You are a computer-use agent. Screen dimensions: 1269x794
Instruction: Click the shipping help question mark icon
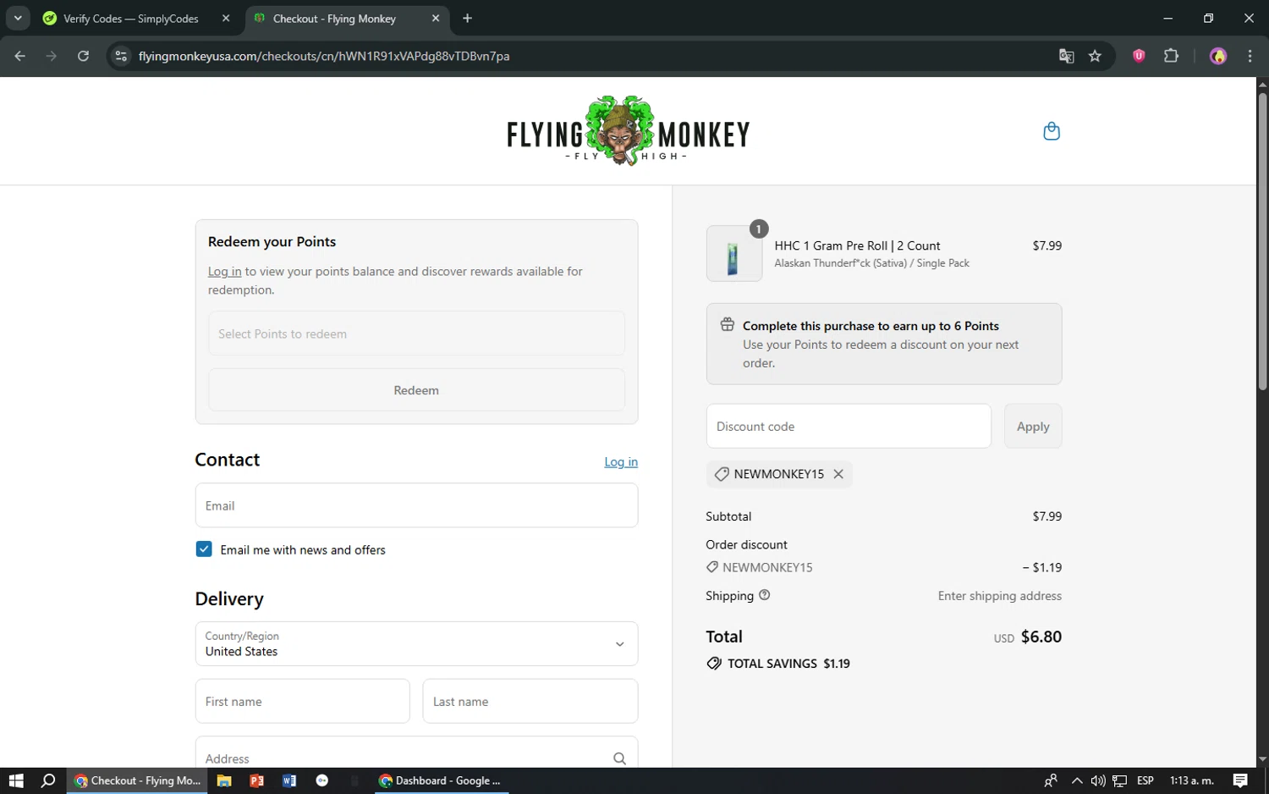coord(765,595)
